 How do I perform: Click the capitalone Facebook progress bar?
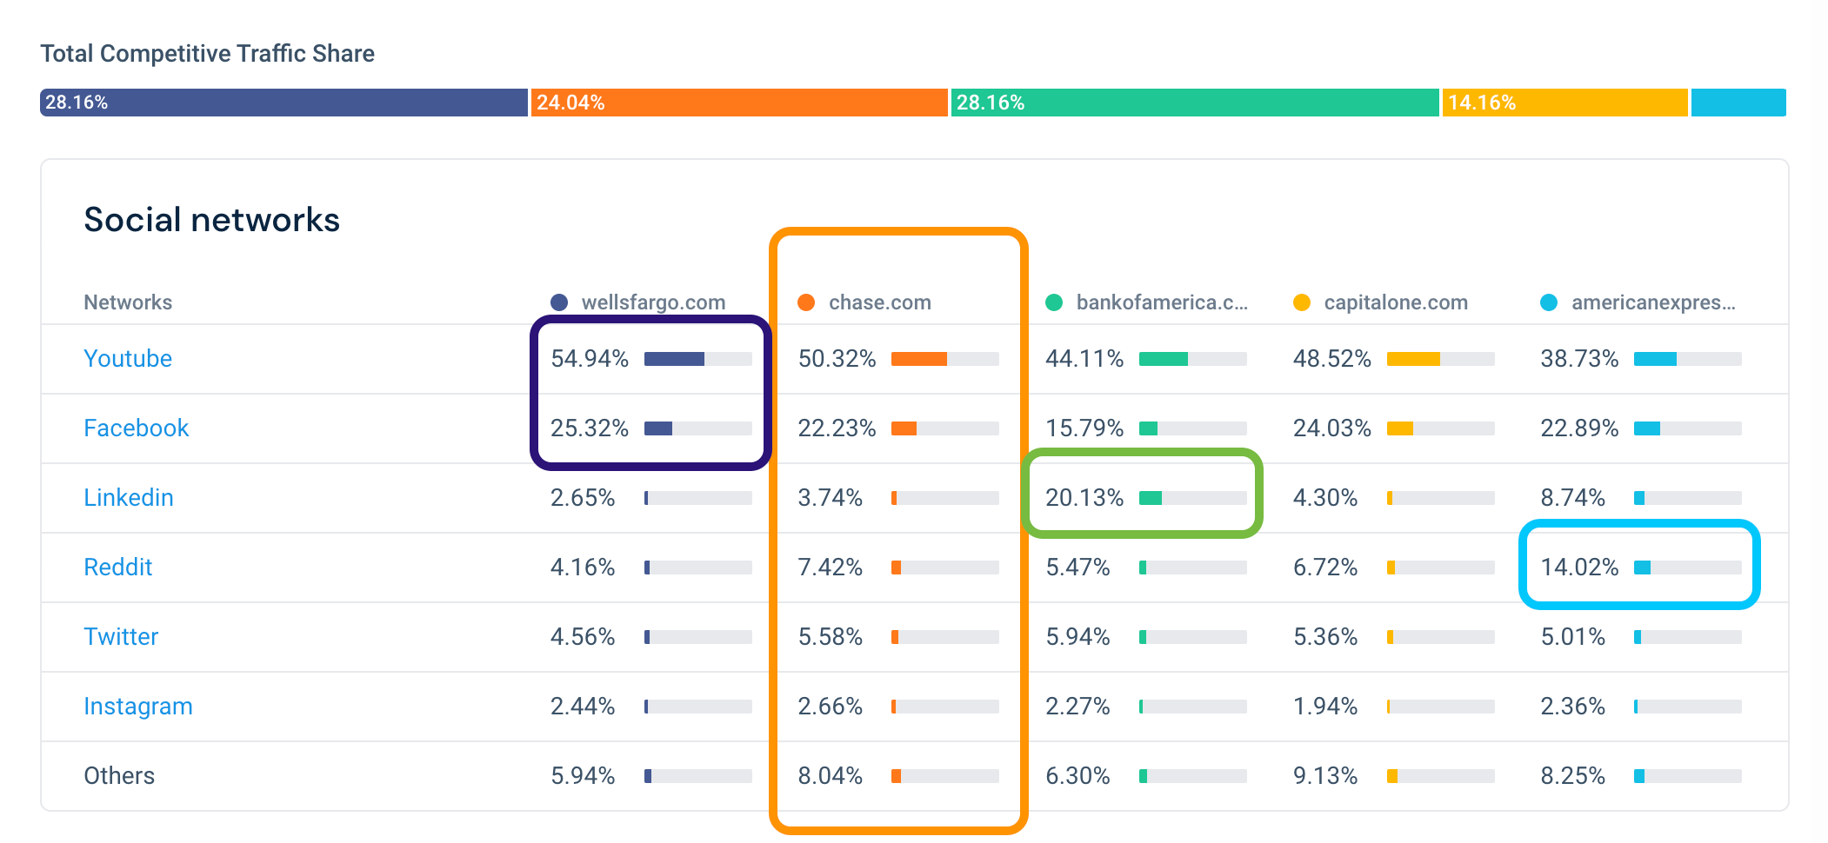tap(1441, 428)
